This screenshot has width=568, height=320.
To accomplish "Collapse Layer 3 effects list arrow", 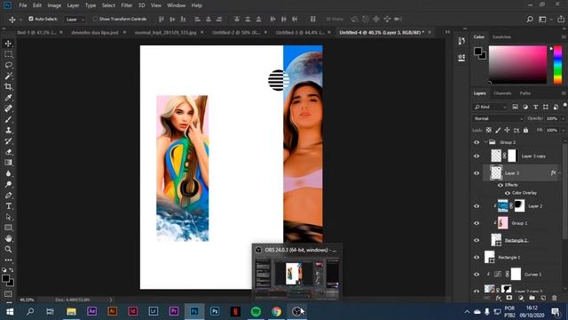I will click(560, 173).
